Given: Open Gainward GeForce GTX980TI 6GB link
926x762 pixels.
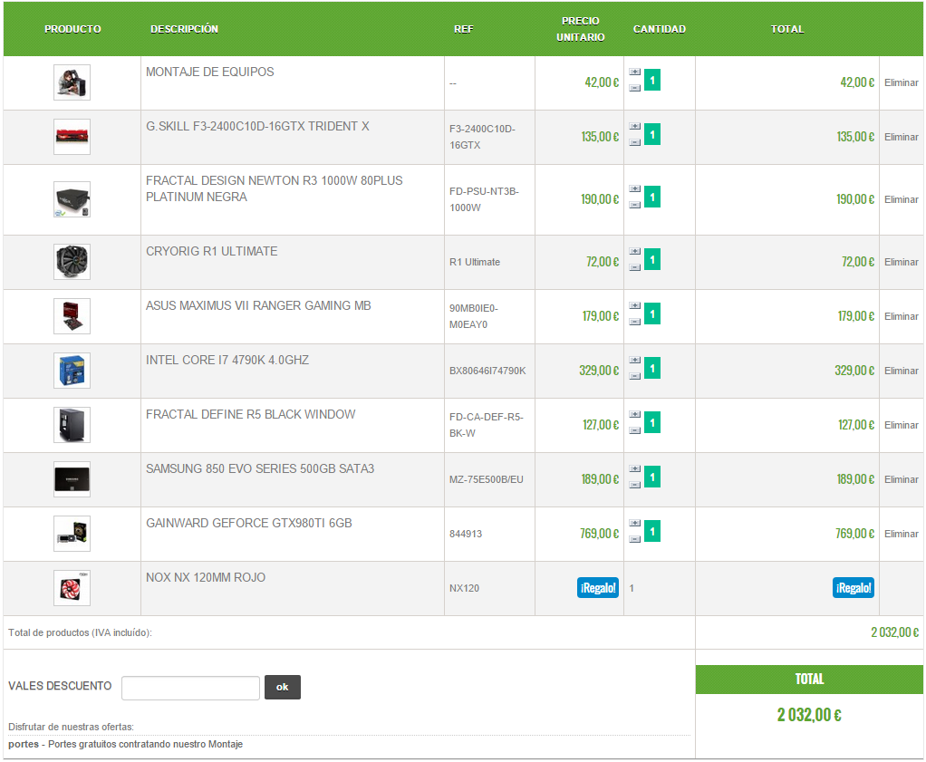Looking at the screenshot, I should coord(248,524).
